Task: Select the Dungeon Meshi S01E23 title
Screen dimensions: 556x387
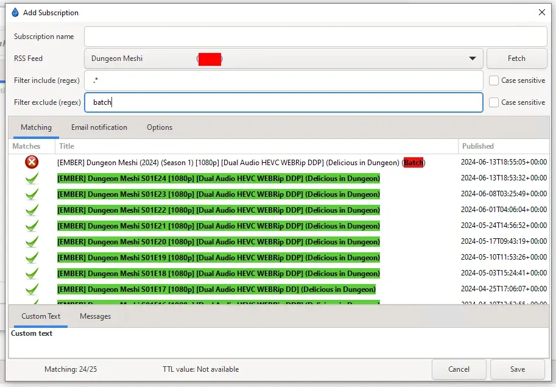Action: [x=219, y=194]
